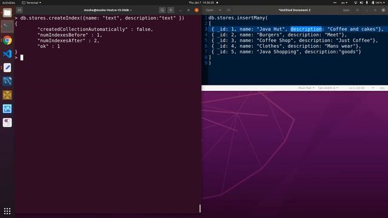The height and width of the screenshot is (218, 388).
Task: Open the Tab Width dropdown
Action: pyautogui.click(x=328, y=88)
